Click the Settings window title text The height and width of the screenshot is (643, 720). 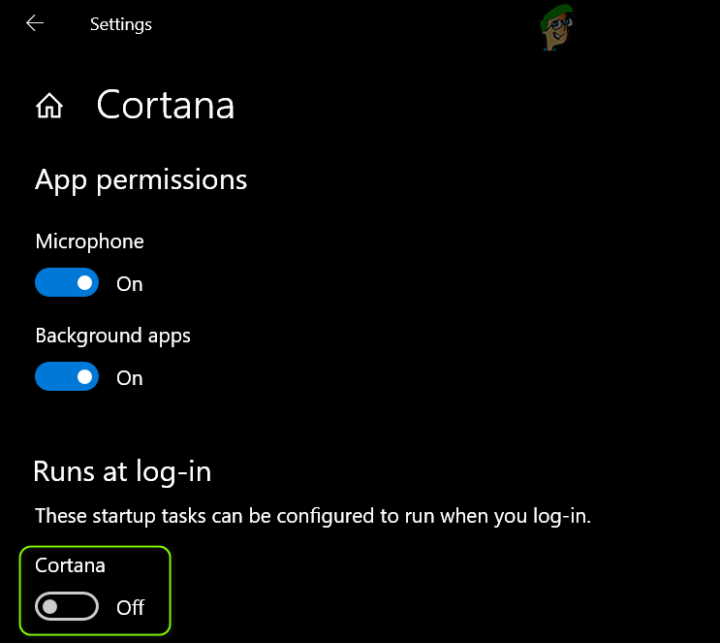(x=120, y=24)
